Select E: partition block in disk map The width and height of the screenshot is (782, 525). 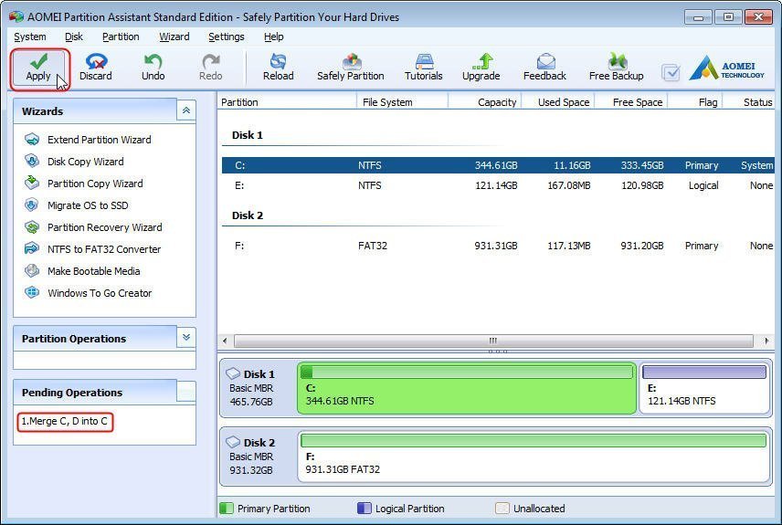click(704, 388)
